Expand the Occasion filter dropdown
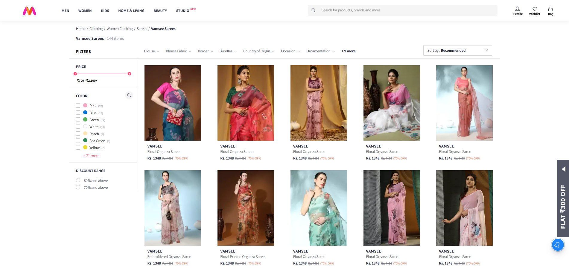Viewport: 569px width, 272px height. [290, 51]
